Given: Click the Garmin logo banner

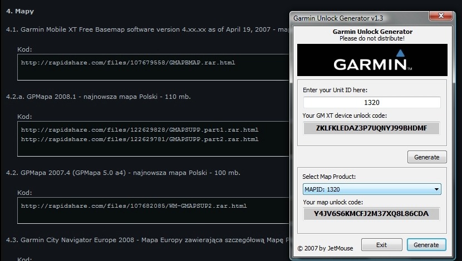Looking at the screenshot, I should (x=372, y=60).
